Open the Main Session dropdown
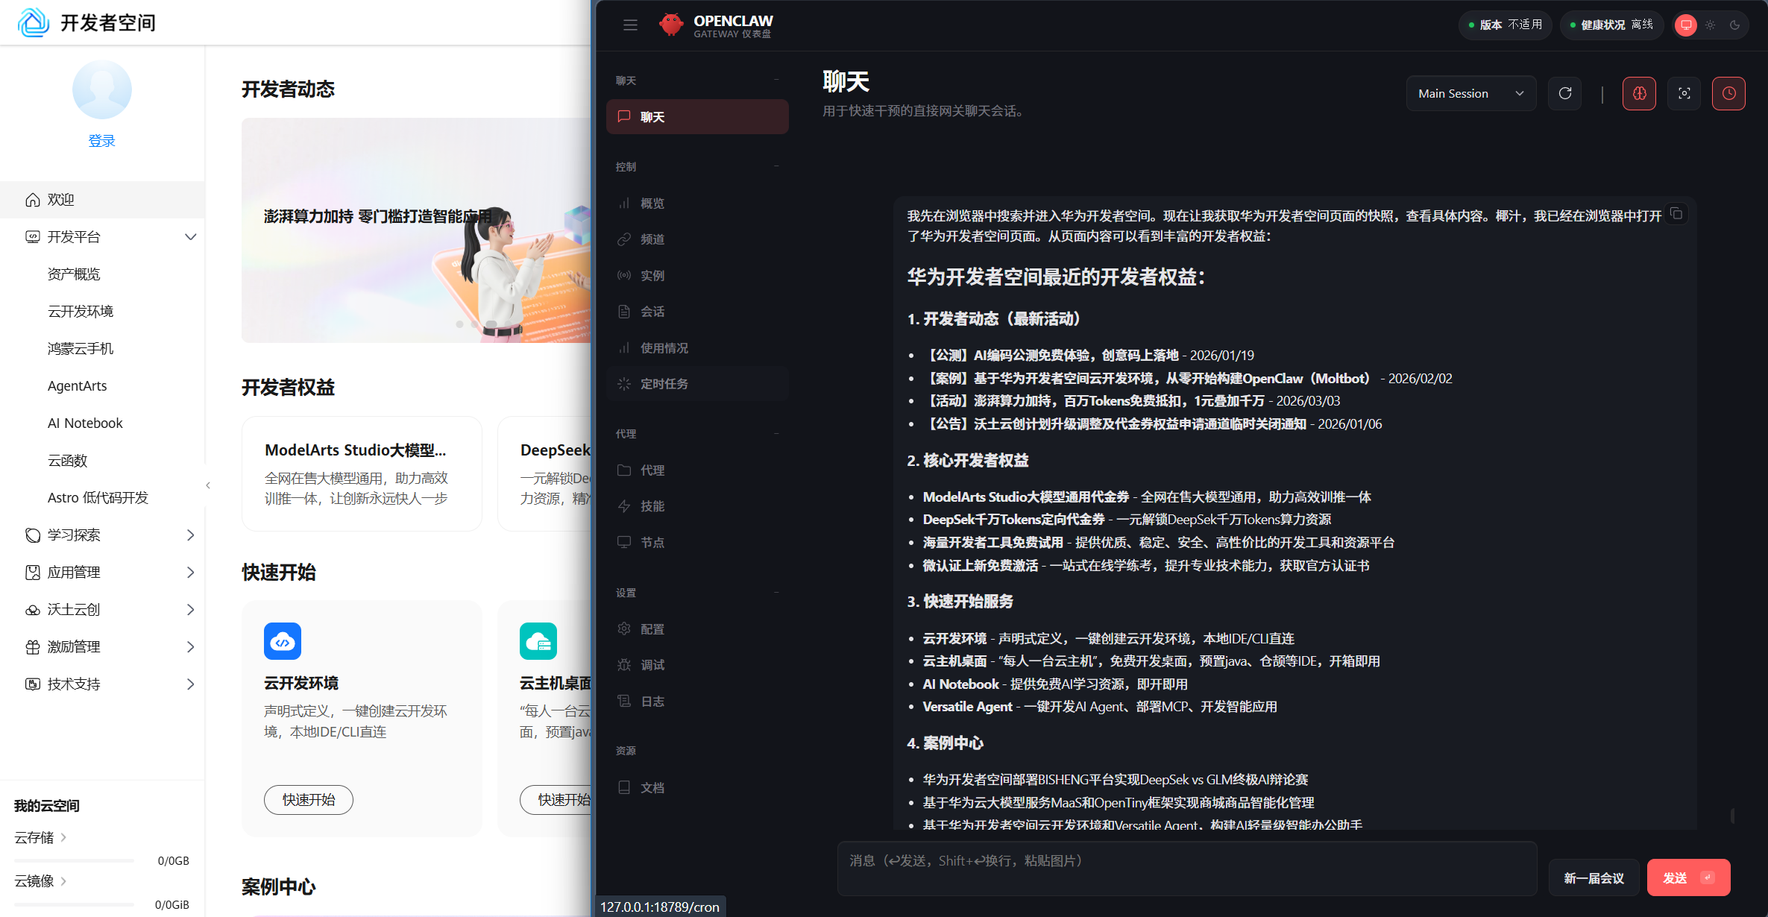 1470,93
